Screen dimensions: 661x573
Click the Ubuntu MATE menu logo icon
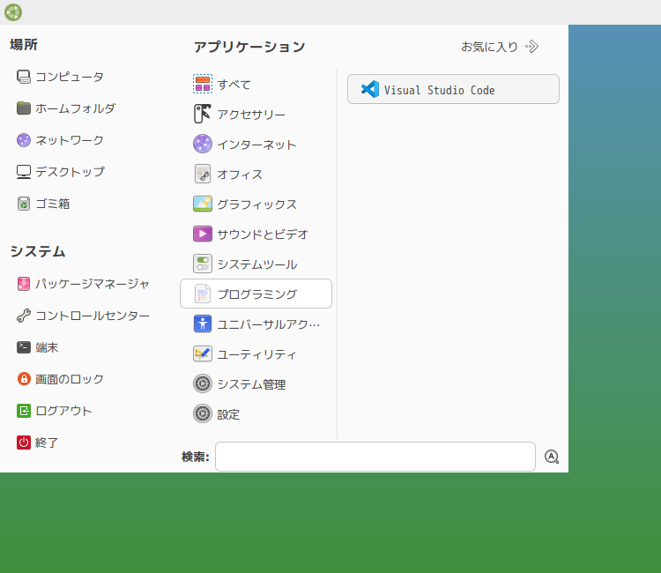coord(13,12)
